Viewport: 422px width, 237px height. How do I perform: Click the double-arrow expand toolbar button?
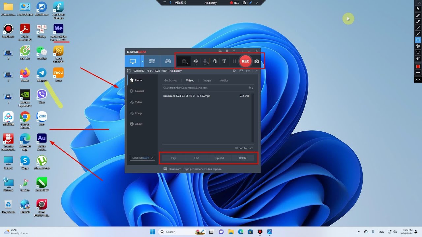tap(418, 80)
